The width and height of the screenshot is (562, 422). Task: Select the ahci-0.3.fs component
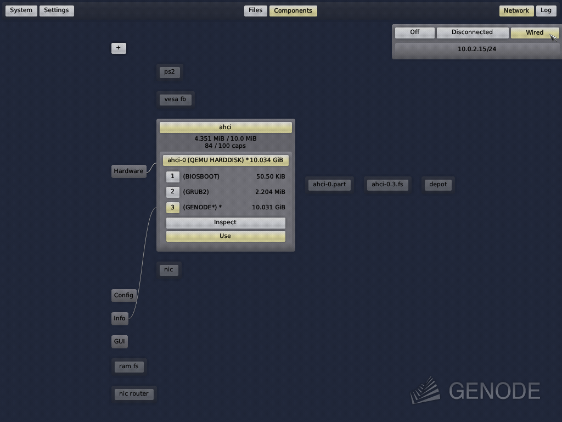click(x=387, y=184)
